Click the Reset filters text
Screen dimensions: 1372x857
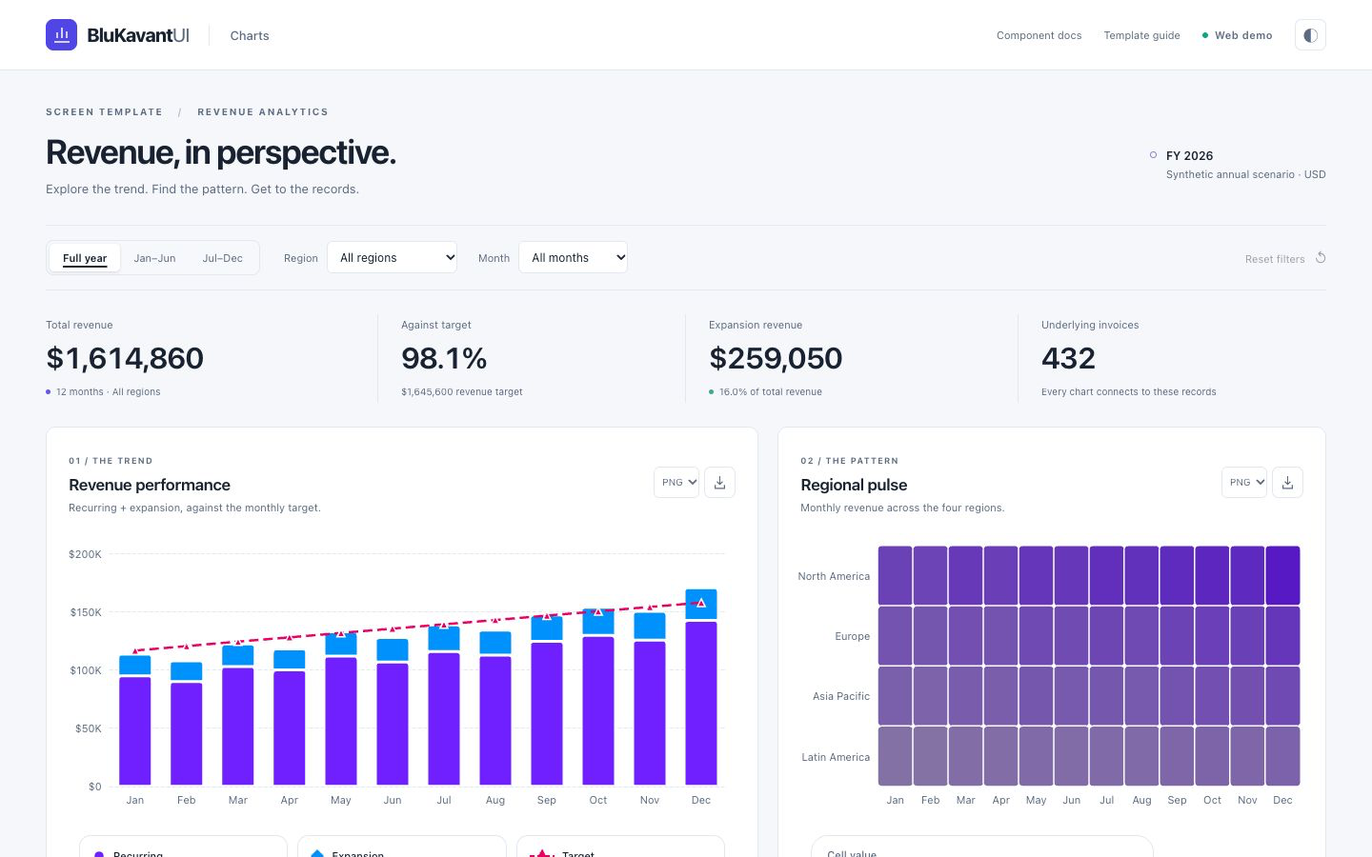point(1275,259)
